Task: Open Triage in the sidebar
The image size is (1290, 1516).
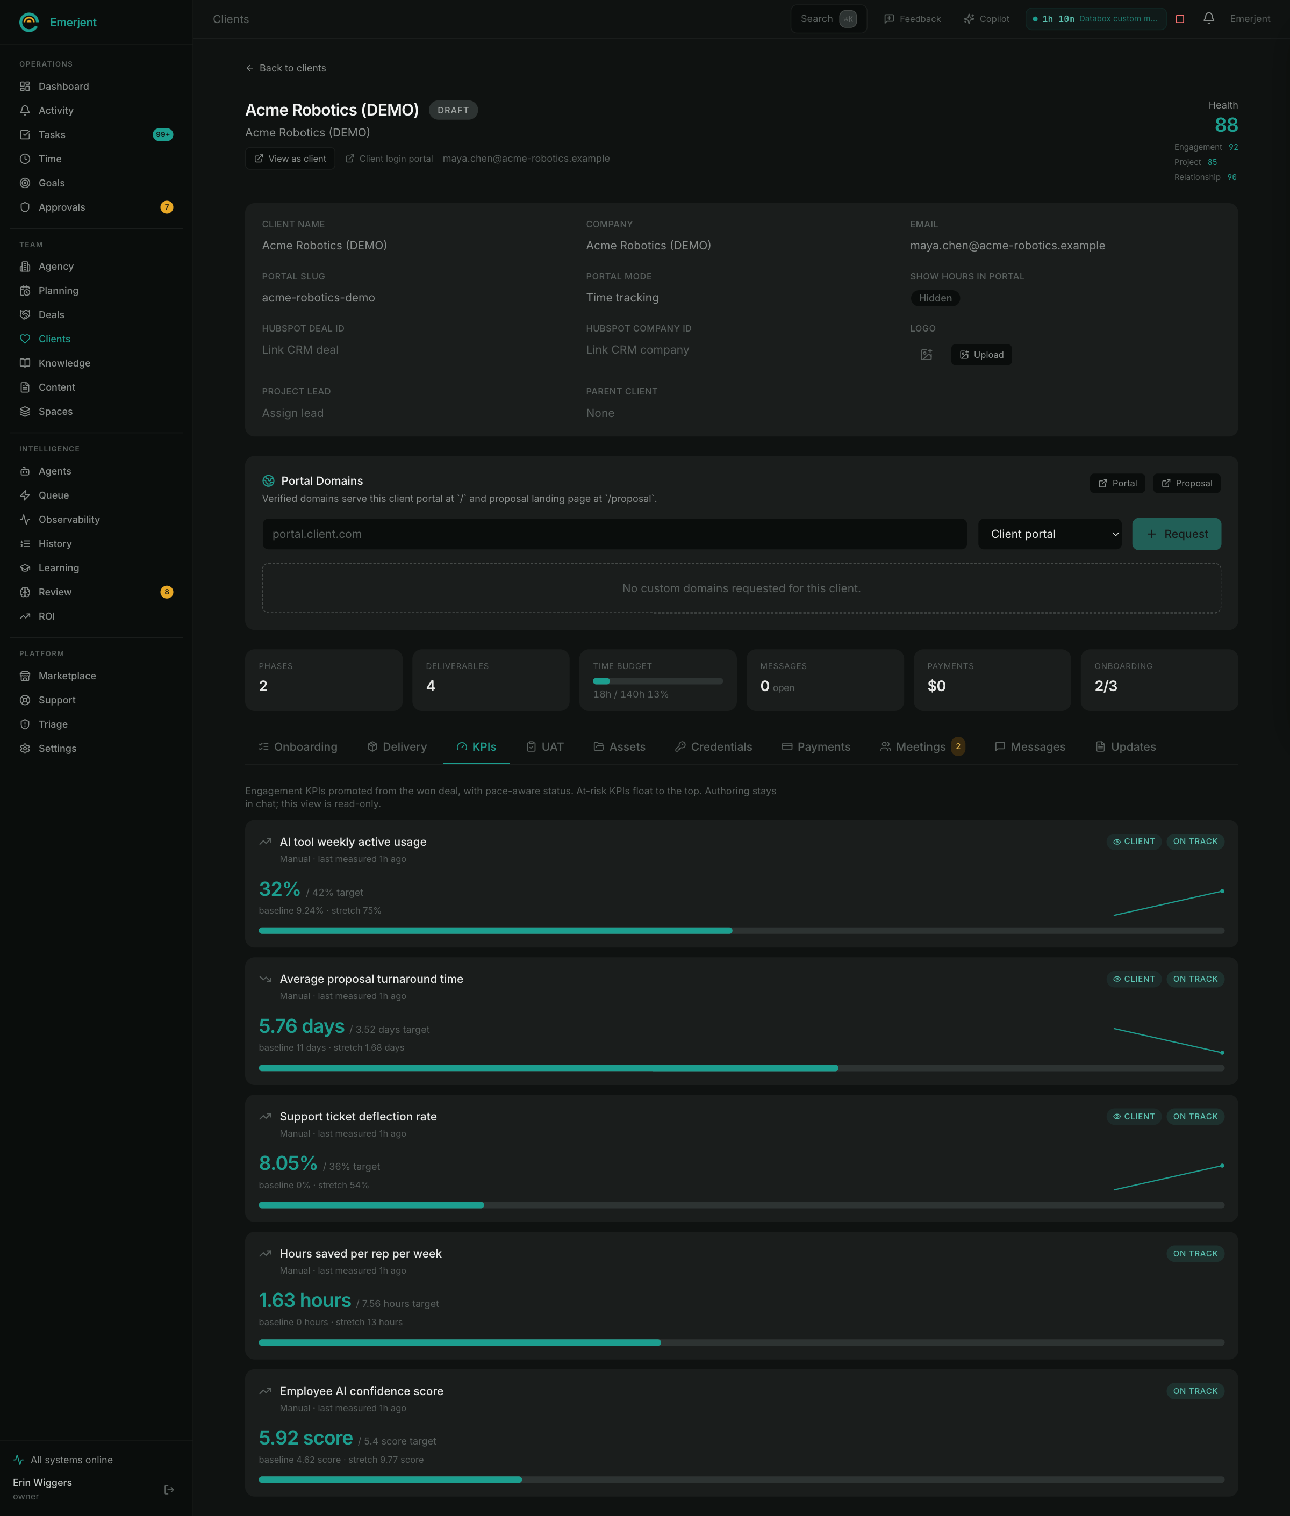Action: coord(96,724)
